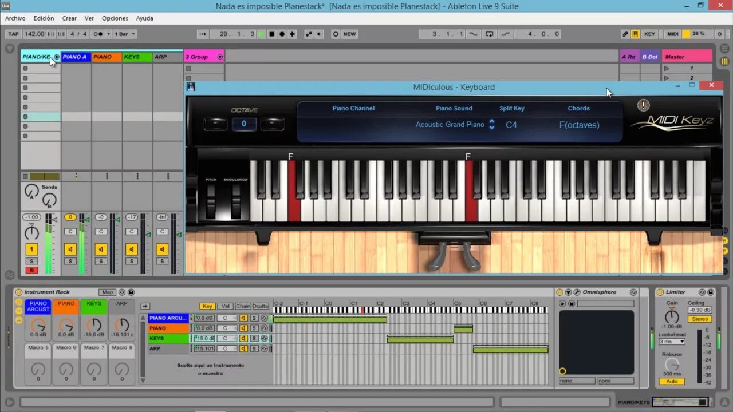The image size is (733, 412).
Task: Toggle the Limiter Auto release button
Action: coord(672,381)
